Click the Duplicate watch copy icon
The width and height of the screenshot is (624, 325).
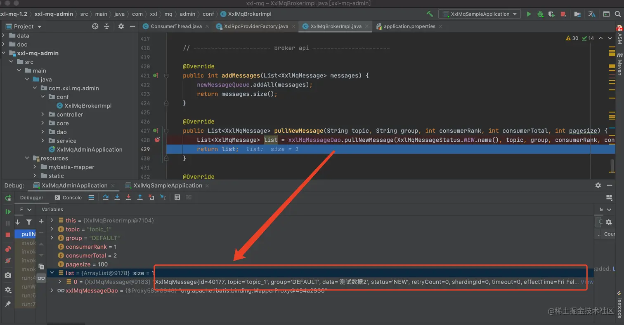click(41, 267)
